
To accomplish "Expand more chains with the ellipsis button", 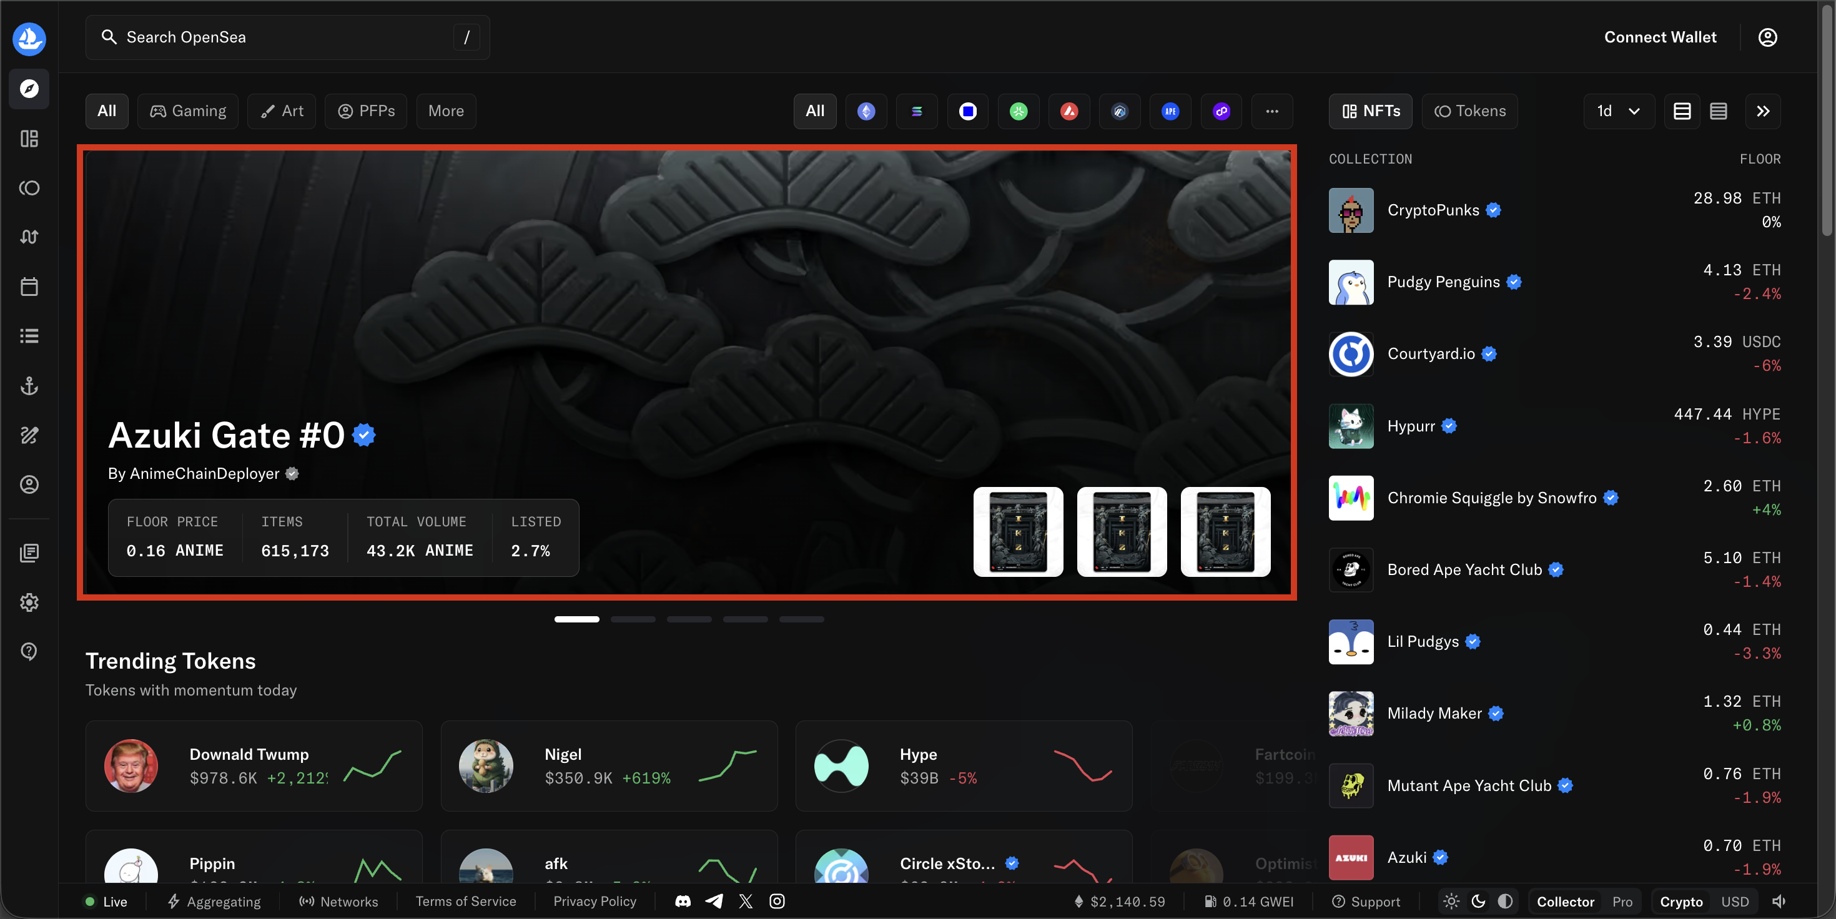I will (x=1272, y=111).
